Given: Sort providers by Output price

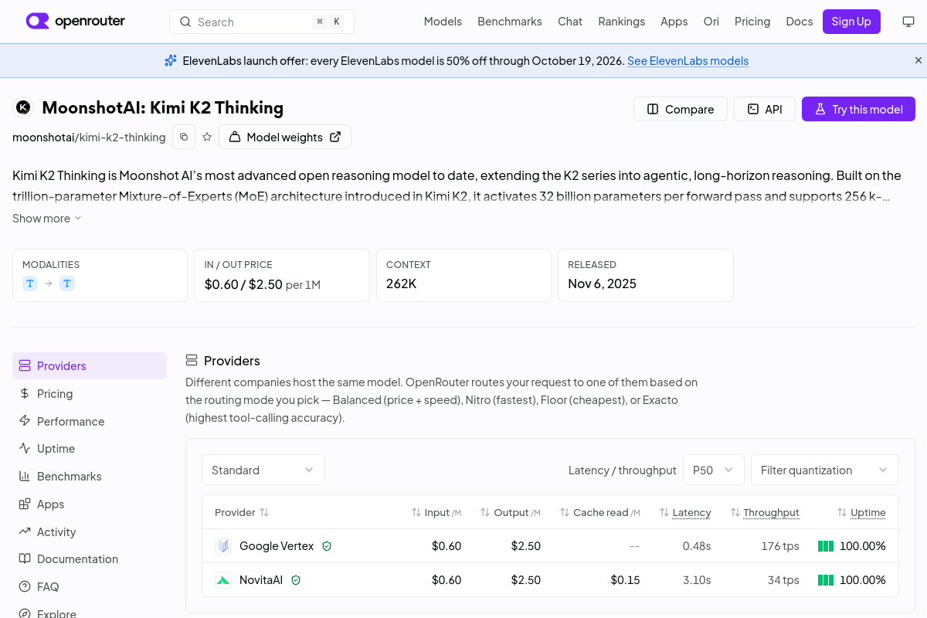Looking at the screenshot, I should click(511, 512).
